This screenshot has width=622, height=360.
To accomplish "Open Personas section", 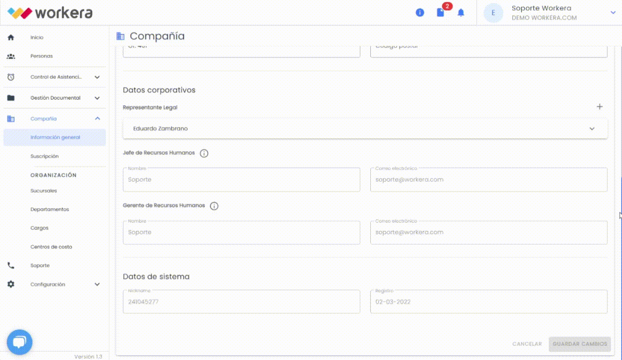I will coord(41,56).
